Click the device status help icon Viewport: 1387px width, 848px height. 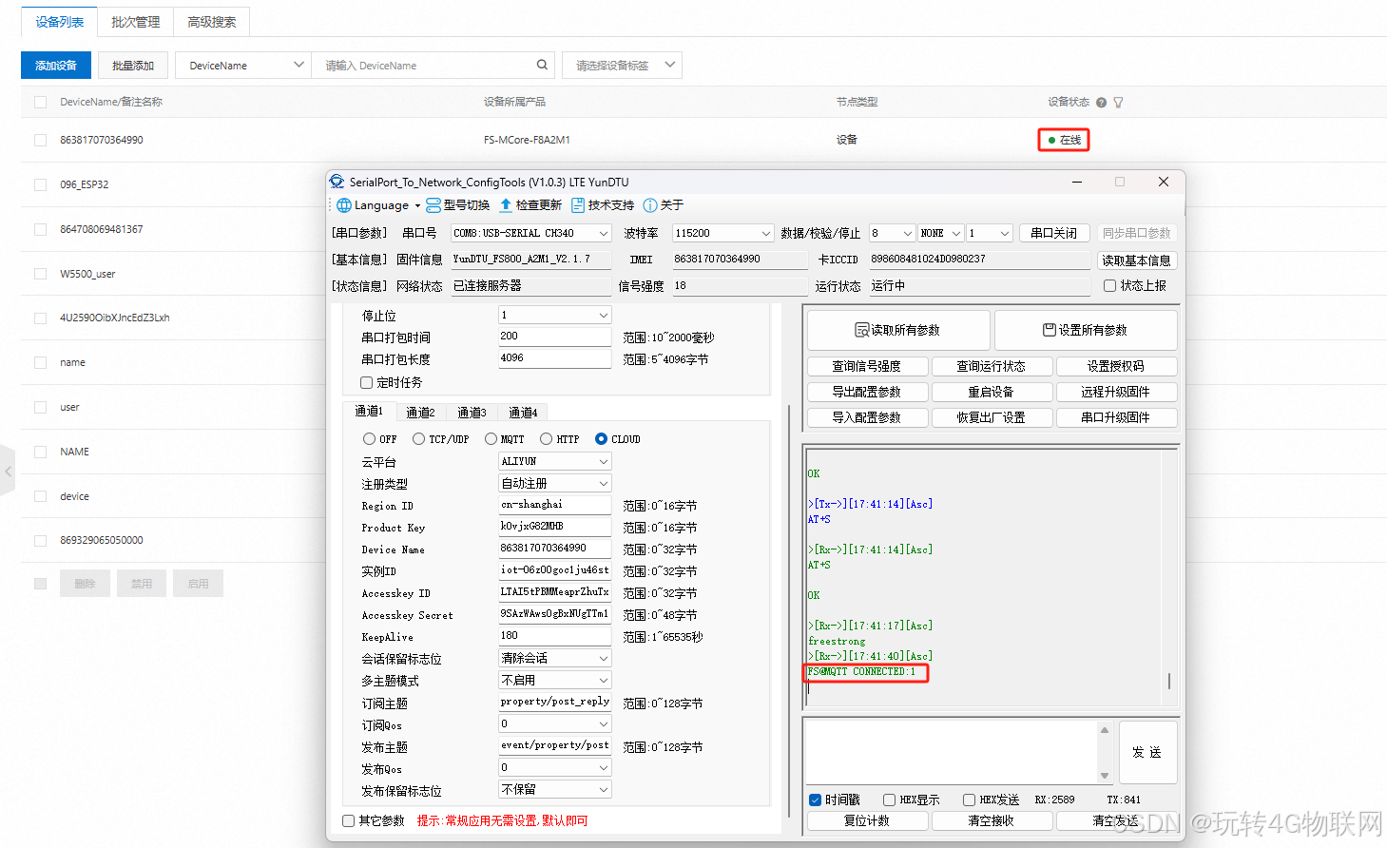(1101, 103)
